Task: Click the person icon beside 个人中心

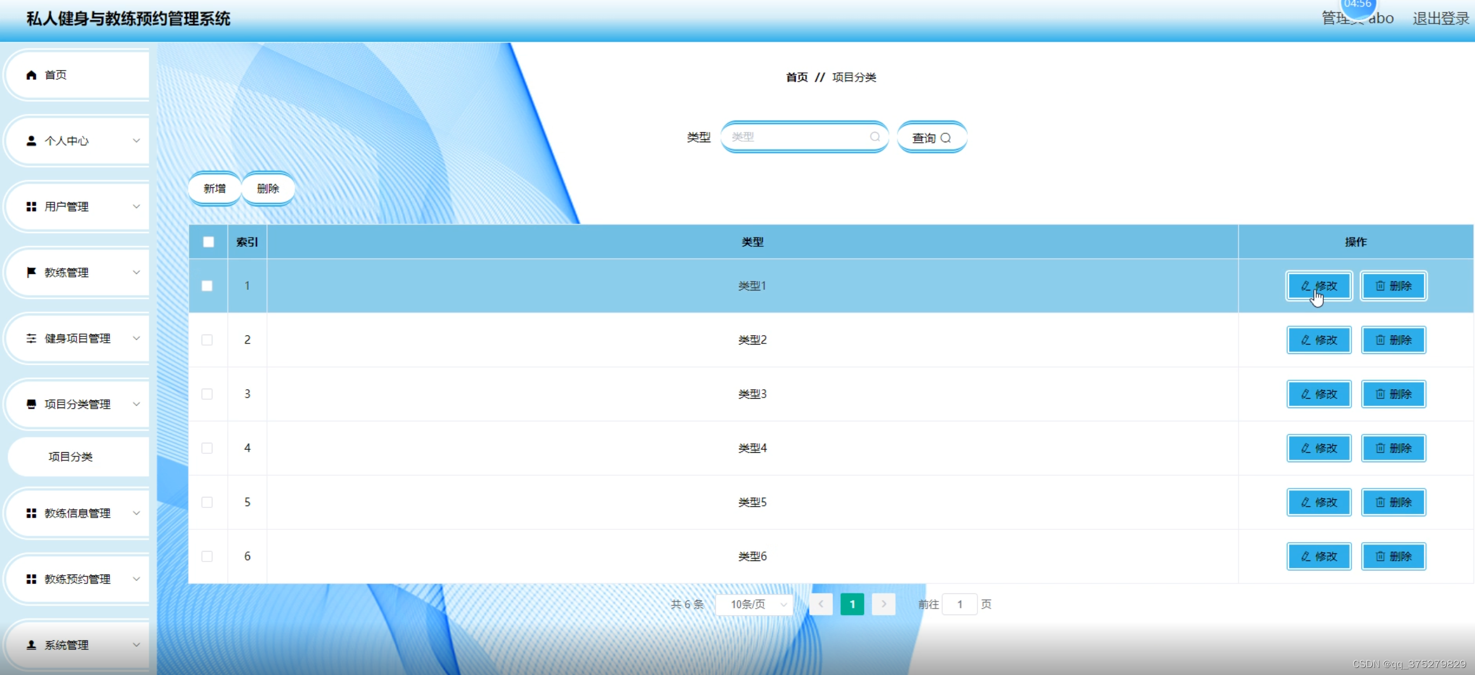Action: [31, 141]
